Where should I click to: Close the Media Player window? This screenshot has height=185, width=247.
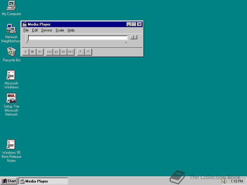(140, 24)
